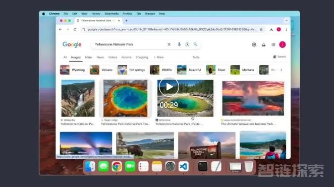Filter images by the Bison chip

216,70
